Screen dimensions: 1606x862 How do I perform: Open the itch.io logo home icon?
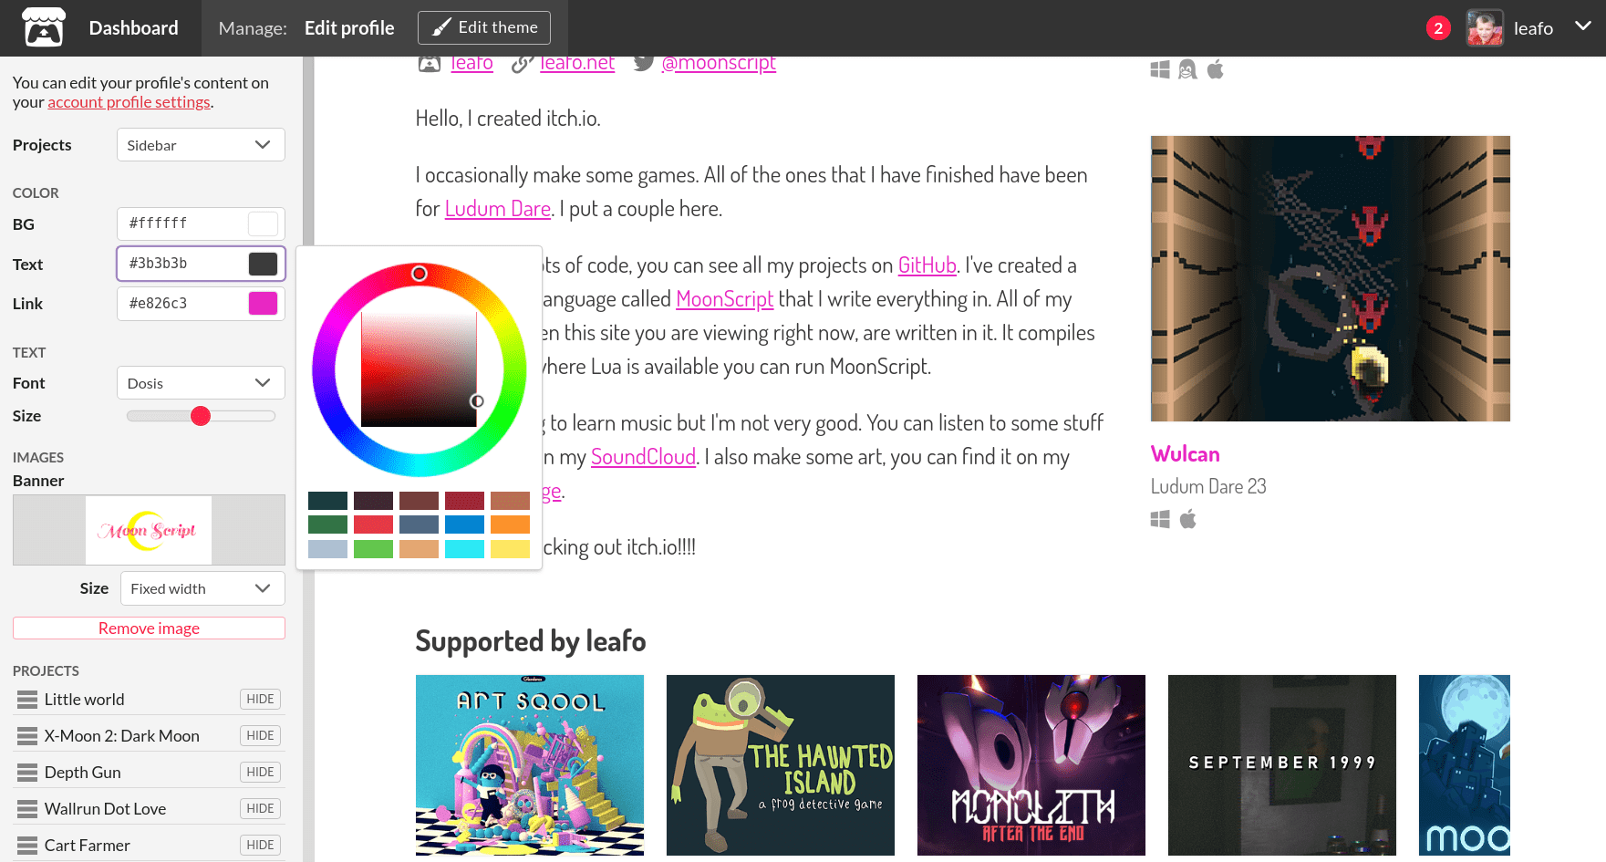click(44, 27)
